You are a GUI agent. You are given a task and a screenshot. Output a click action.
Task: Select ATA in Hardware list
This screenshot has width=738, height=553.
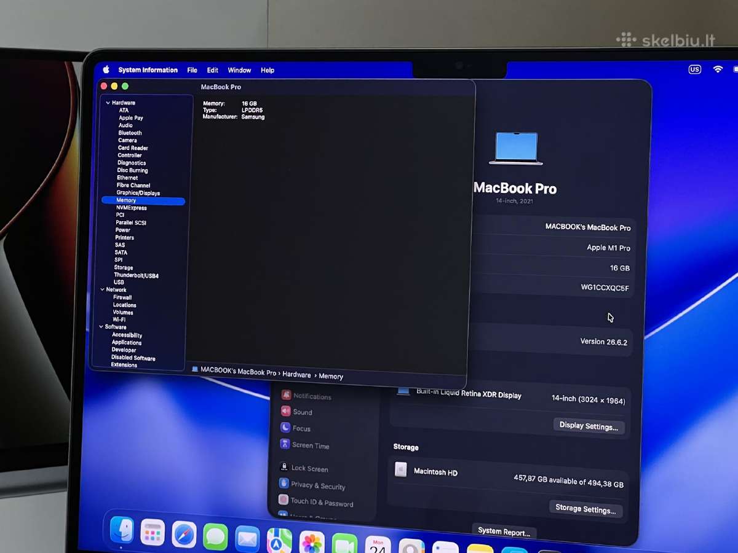[124, 111]
